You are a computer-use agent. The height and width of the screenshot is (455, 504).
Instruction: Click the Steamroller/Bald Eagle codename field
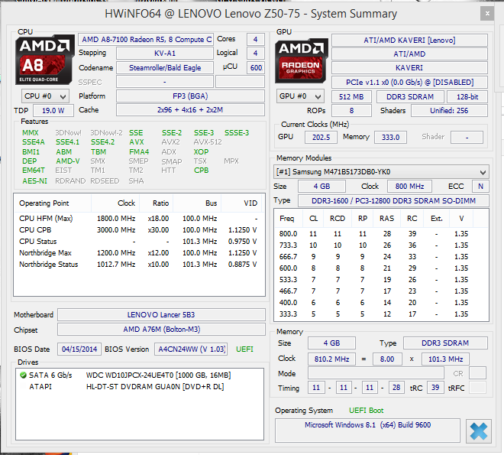165,68
